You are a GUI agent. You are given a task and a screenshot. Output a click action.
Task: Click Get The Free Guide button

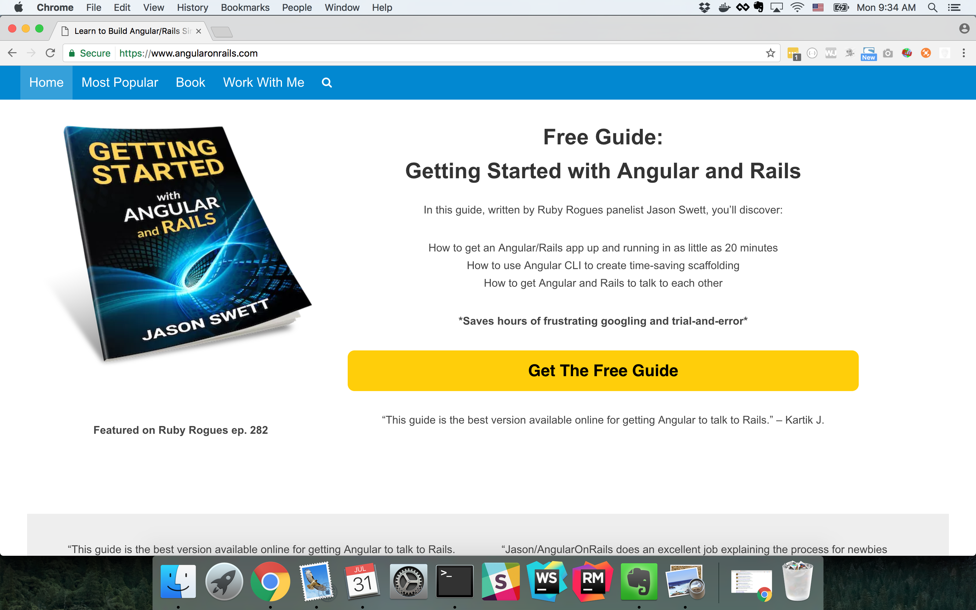pyautogui.click(x=603, y=370)
